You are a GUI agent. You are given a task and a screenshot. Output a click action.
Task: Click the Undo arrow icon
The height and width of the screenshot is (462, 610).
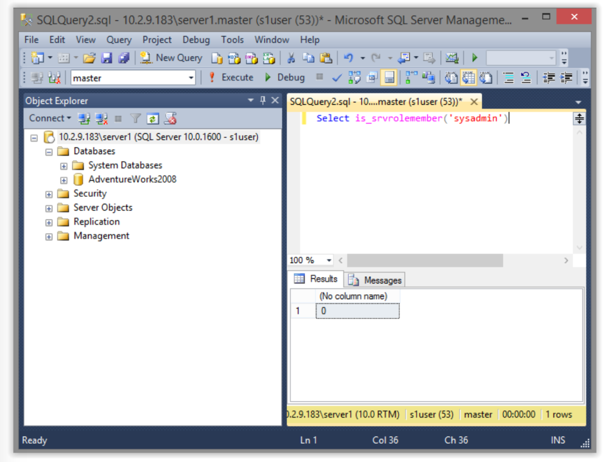pos(348,58)
